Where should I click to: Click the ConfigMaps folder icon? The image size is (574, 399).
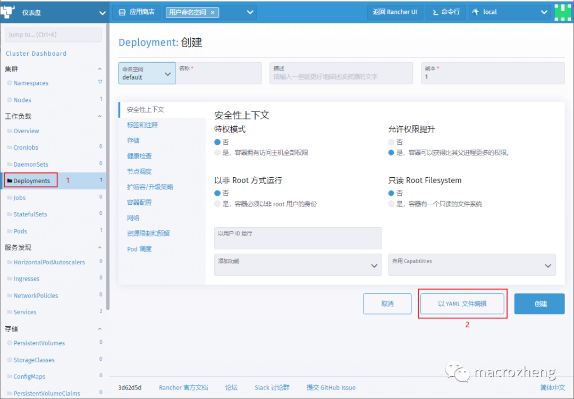(x=10, y=376)
